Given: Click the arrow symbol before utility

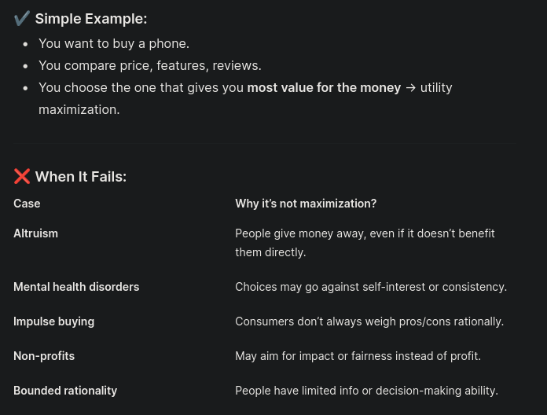Looking at the screenshot, I should click(410, 87).
